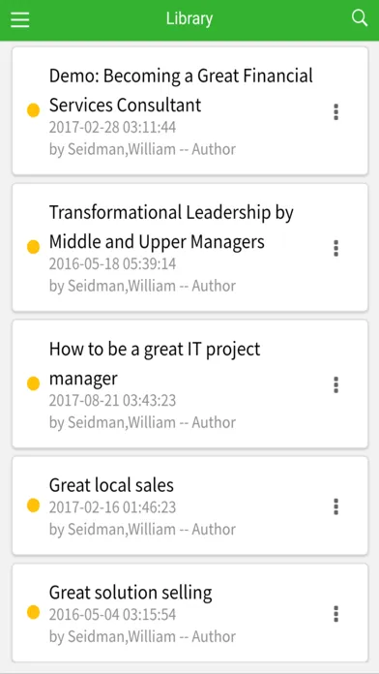This screenshot has width=379, height=674.
Task: Click yellow status dot of Transformational Leadership
Action: (x=34, y=247)
